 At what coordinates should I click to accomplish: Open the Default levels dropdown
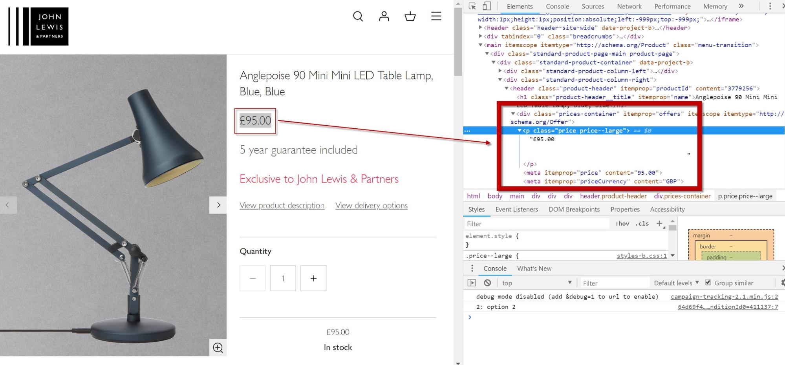(x=676, y=283)
